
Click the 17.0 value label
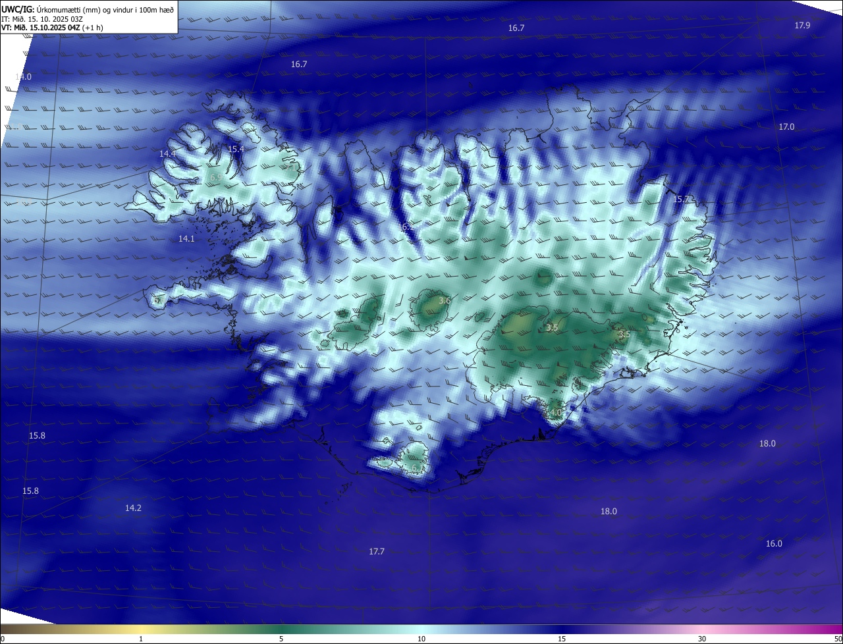coord(786,126)
